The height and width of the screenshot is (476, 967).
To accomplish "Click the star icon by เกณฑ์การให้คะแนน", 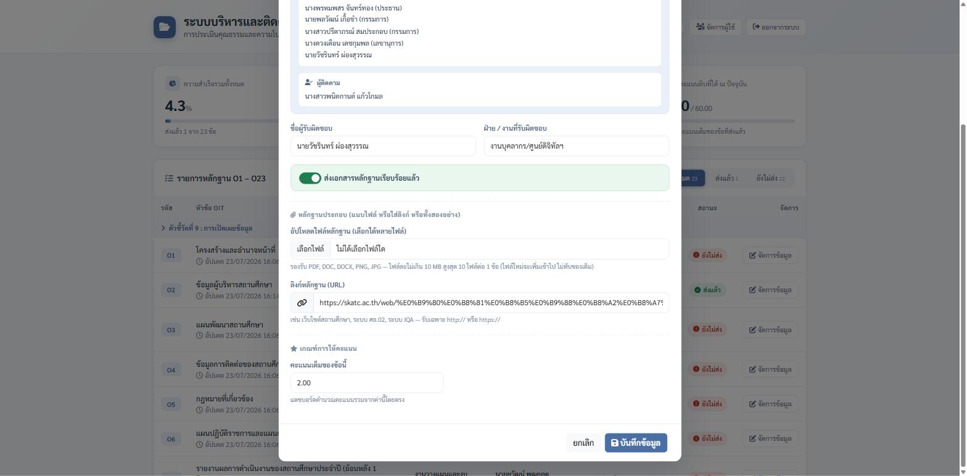I will click(294, 348).
